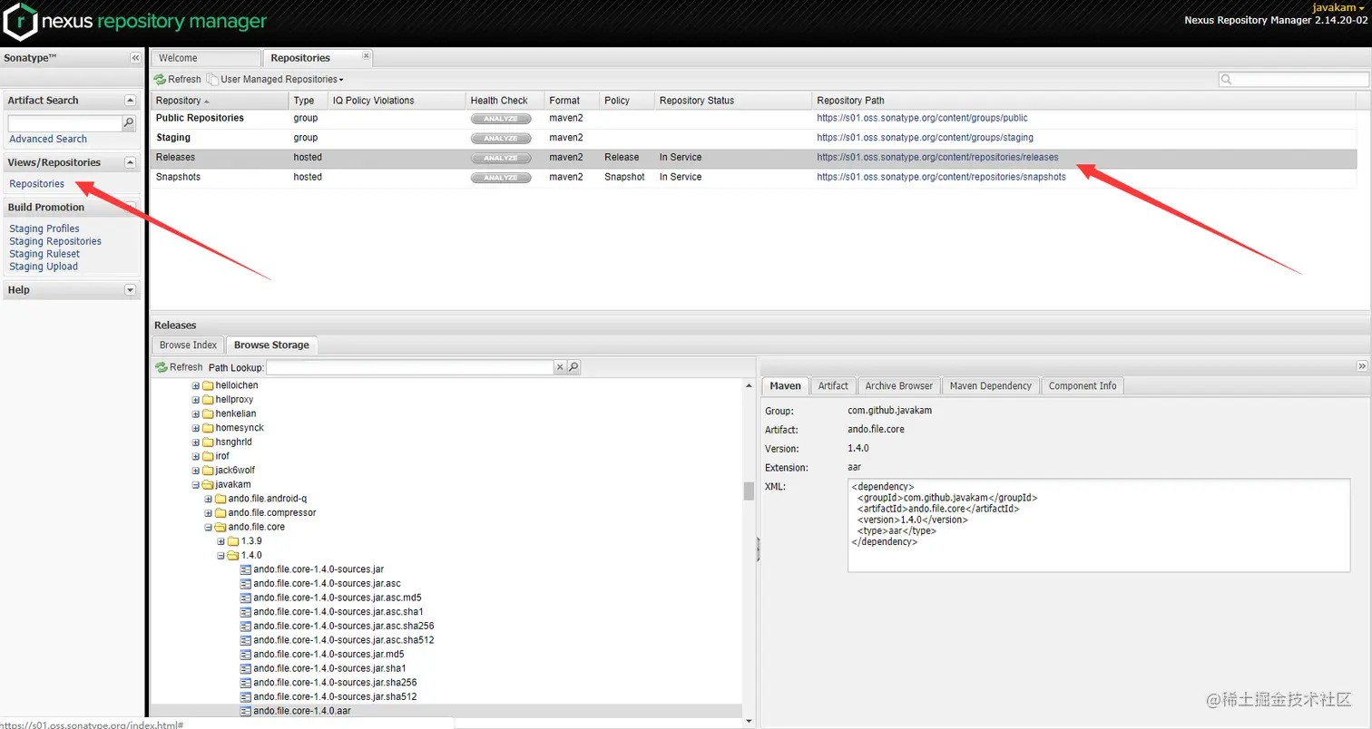Open the Staging Ruleset link

point(44,254)
